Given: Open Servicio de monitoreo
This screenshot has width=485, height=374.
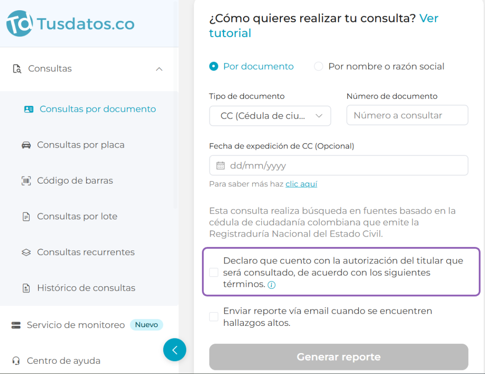Looking at the screenshot, I should click(x=75, y=325).
